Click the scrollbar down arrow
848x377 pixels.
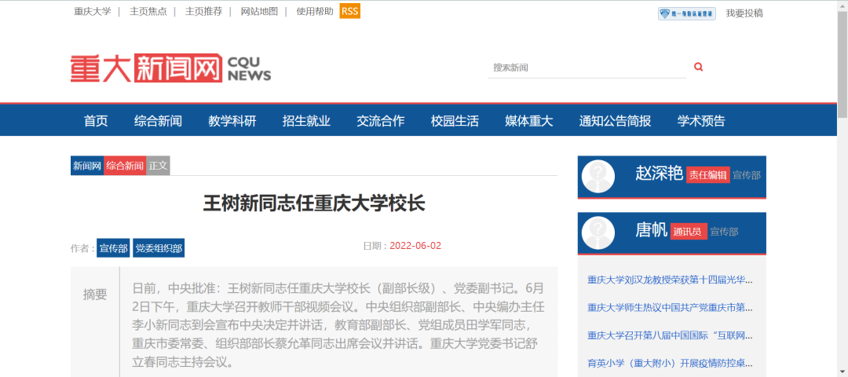pyautogui.click(x=843, y=372)
